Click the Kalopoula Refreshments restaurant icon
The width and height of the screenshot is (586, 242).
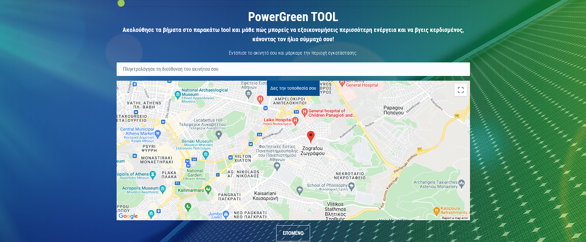437,211
